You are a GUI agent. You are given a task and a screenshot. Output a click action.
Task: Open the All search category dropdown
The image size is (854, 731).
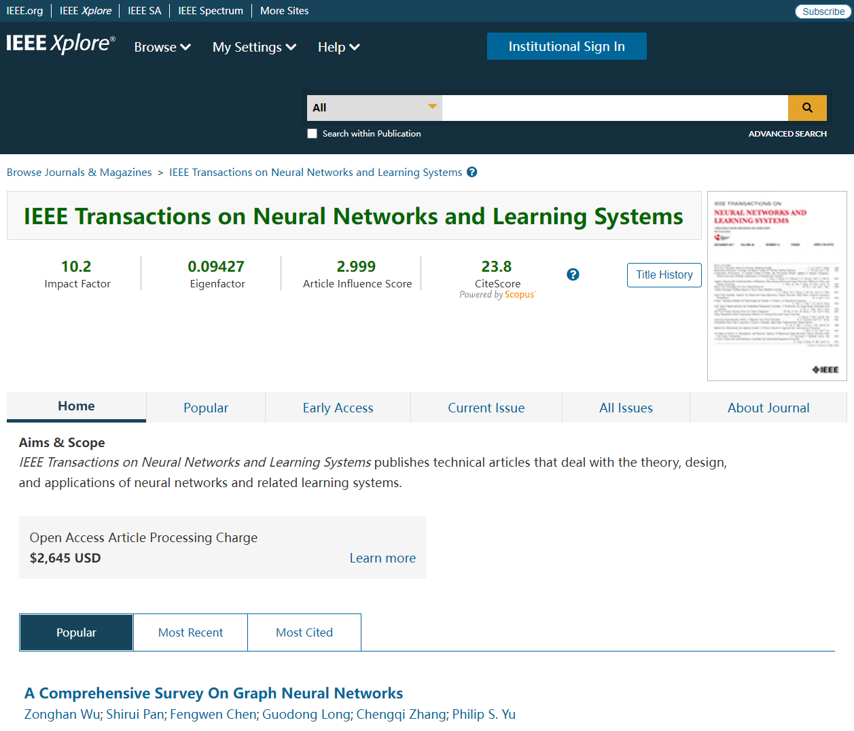tap(374, 108)
